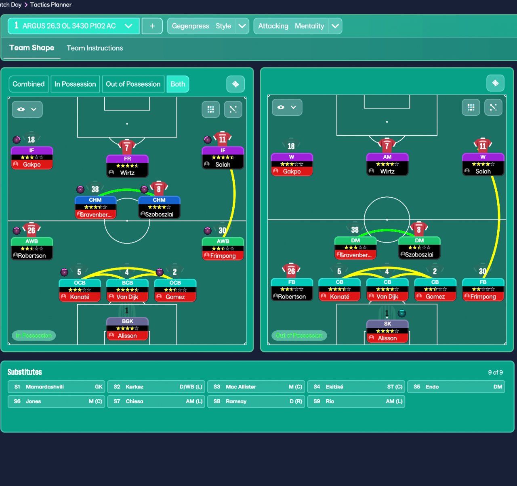517x486 pixels.
Task: Select Gravenberch's CHM role card
Action: tap(96, 207)
